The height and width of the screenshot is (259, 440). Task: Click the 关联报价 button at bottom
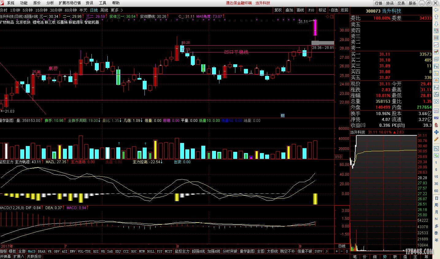click(x=34, y=257)
